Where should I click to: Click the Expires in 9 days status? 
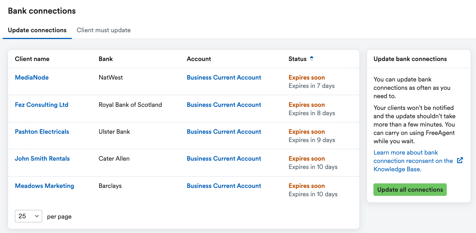312,140
